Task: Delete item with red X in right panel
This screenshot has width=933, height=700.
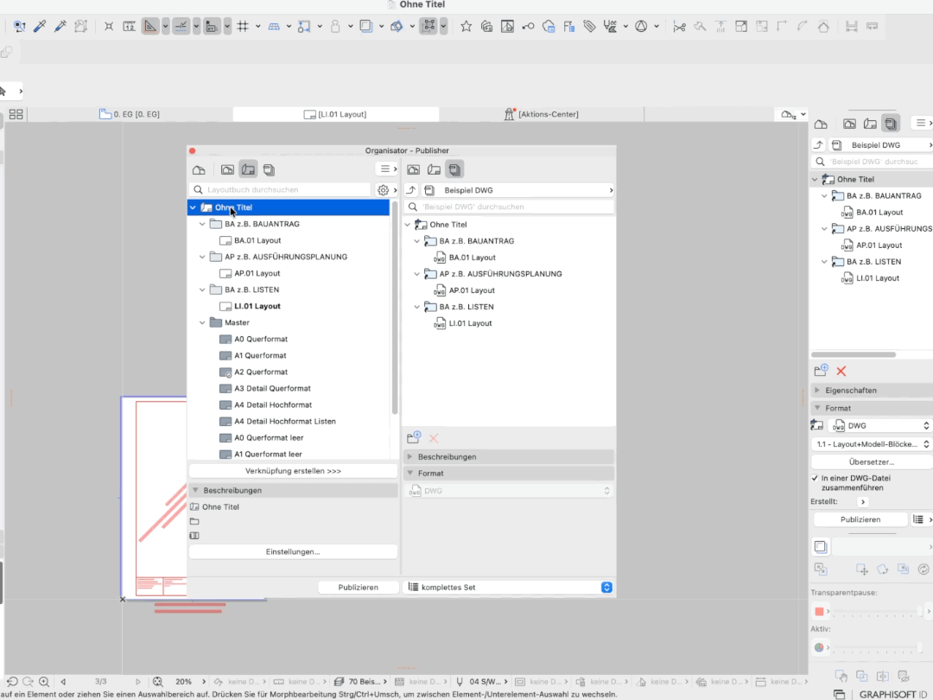Action: click(x=841, y=371)
